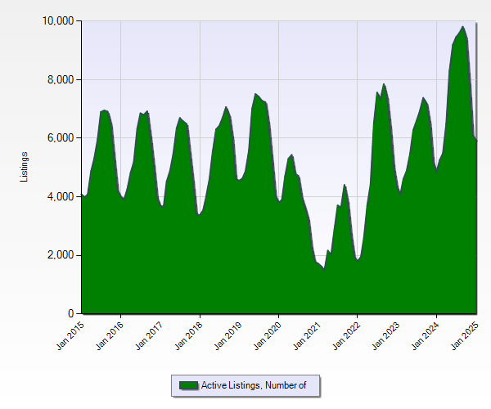This screenshot has height=409, width=491.
Task: Click the 'Listings' y-axis title
Action: pyautogui.click(x=25, y=167)
